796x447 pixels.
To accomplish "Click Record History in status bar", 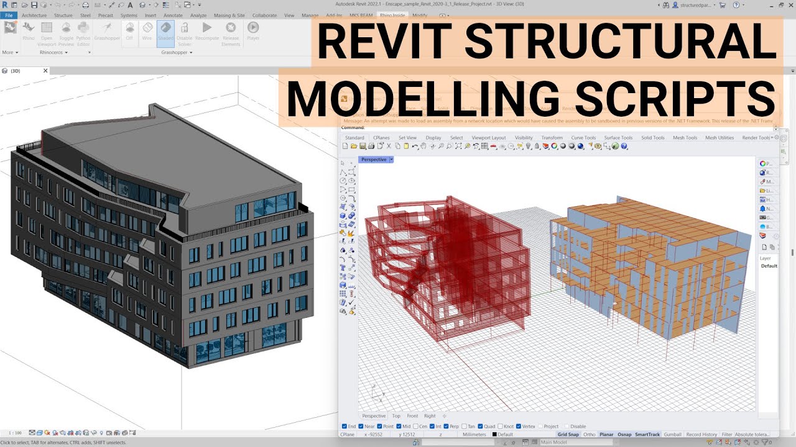I will [701, 435].
